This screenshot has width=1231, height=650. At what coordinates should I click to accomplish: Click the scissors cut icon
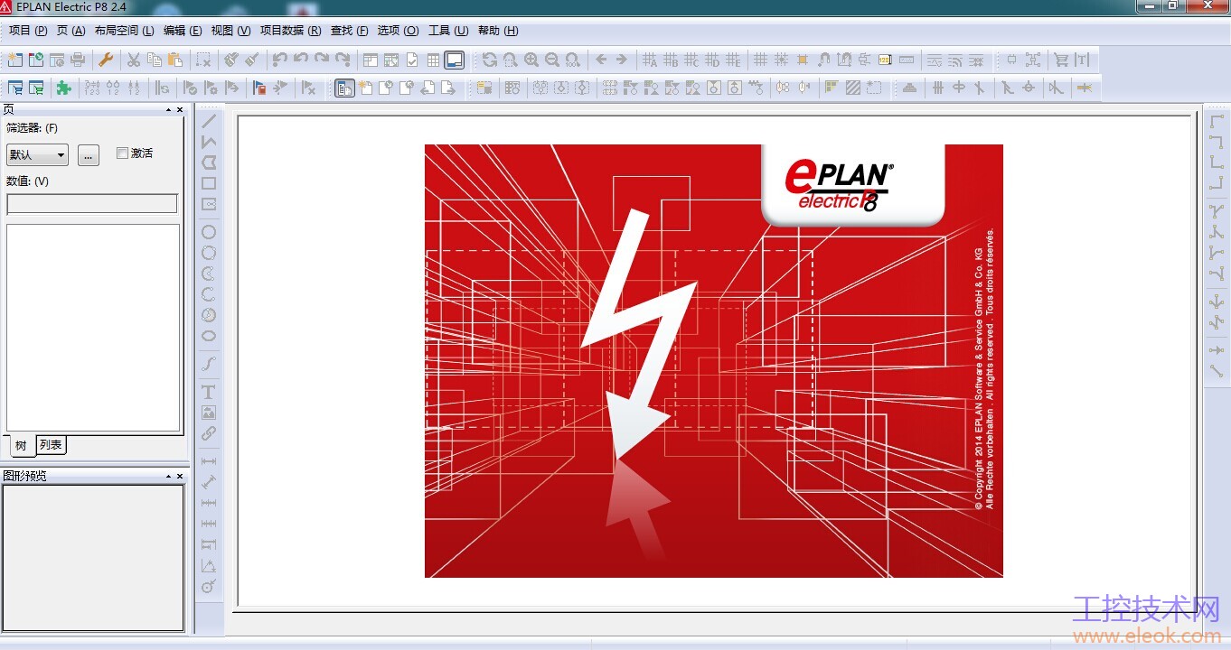pyautogui.click(x=134, y=60)
